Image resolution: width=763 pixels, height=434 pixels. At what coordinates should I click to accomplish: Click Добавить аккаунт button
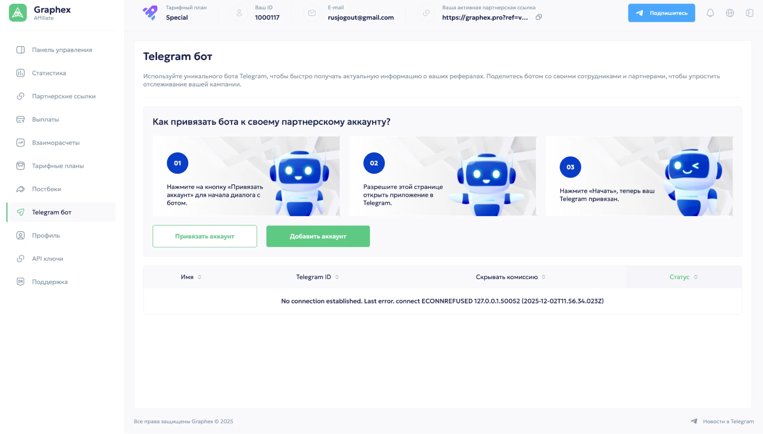pyautogui.click(x=318, y=237)
